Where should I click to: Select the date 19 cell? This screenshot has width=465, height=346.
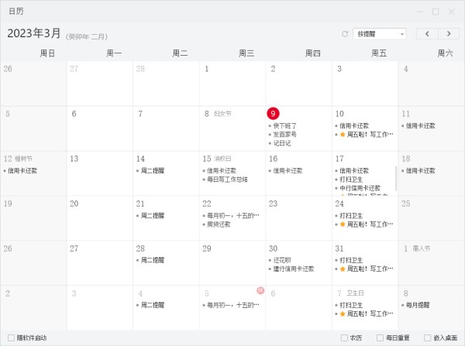point(33,218)
